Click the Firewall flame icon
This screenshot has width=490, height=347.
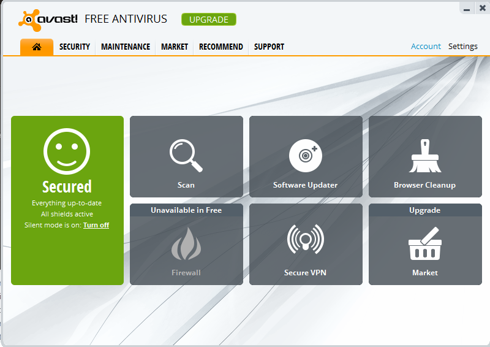point(186,243)
